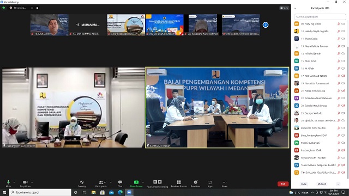Screen dimensions: 349x196
Task: Select participant 14. miftahul jannah
Action: (320, 53)
